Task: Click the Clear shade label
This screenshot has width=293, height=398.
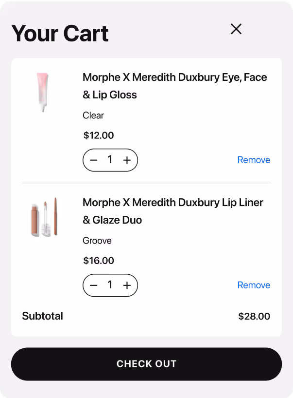Action: tap(93, 115)
